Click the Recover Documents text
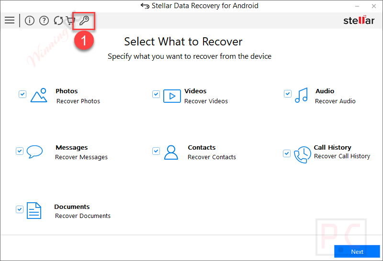The width and height of the screenshot is (383, 261). [83, 216]
